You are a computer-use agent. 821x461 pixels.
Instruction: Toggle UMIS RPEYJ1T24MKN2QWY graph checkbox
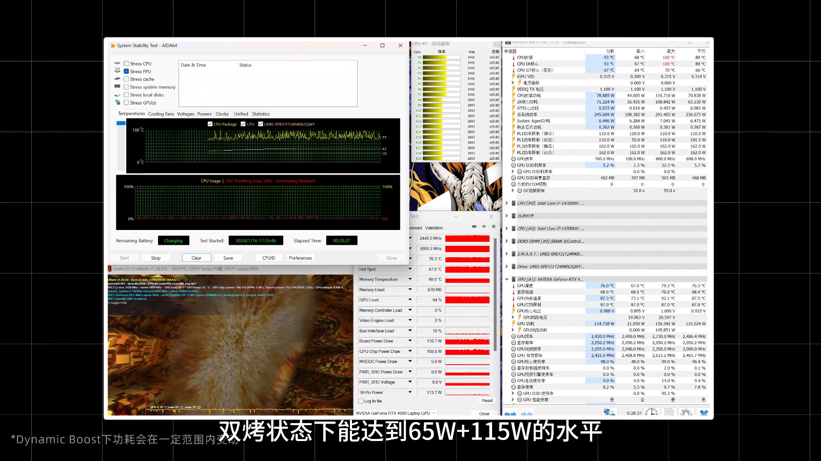pyautogui.click(x=261, y=124)
